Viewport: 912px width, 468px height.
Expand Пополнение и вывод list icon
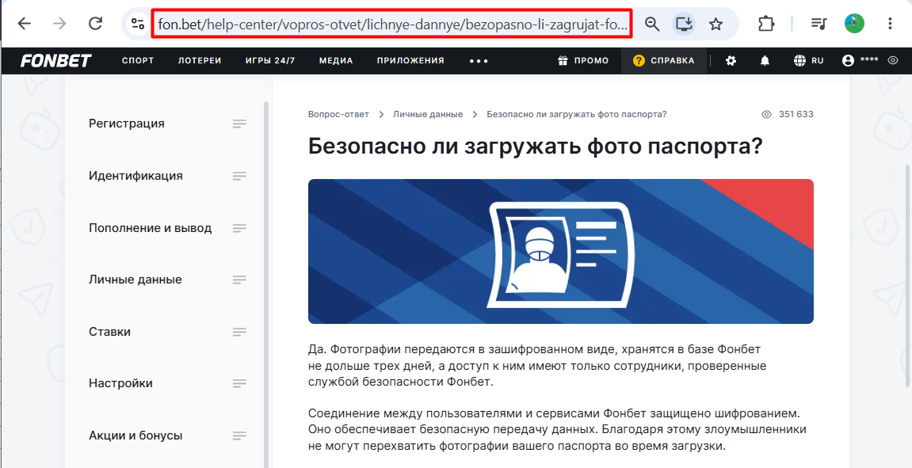click(x=239, y=228)
